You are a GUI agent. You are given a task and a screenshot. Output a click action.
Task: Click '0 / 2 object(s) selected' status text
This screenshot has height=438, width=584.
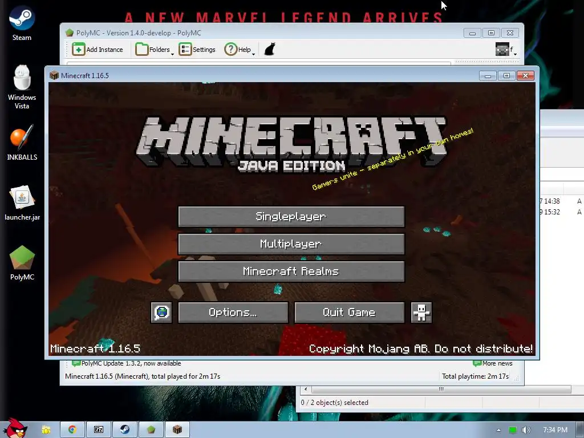(334, 403)
